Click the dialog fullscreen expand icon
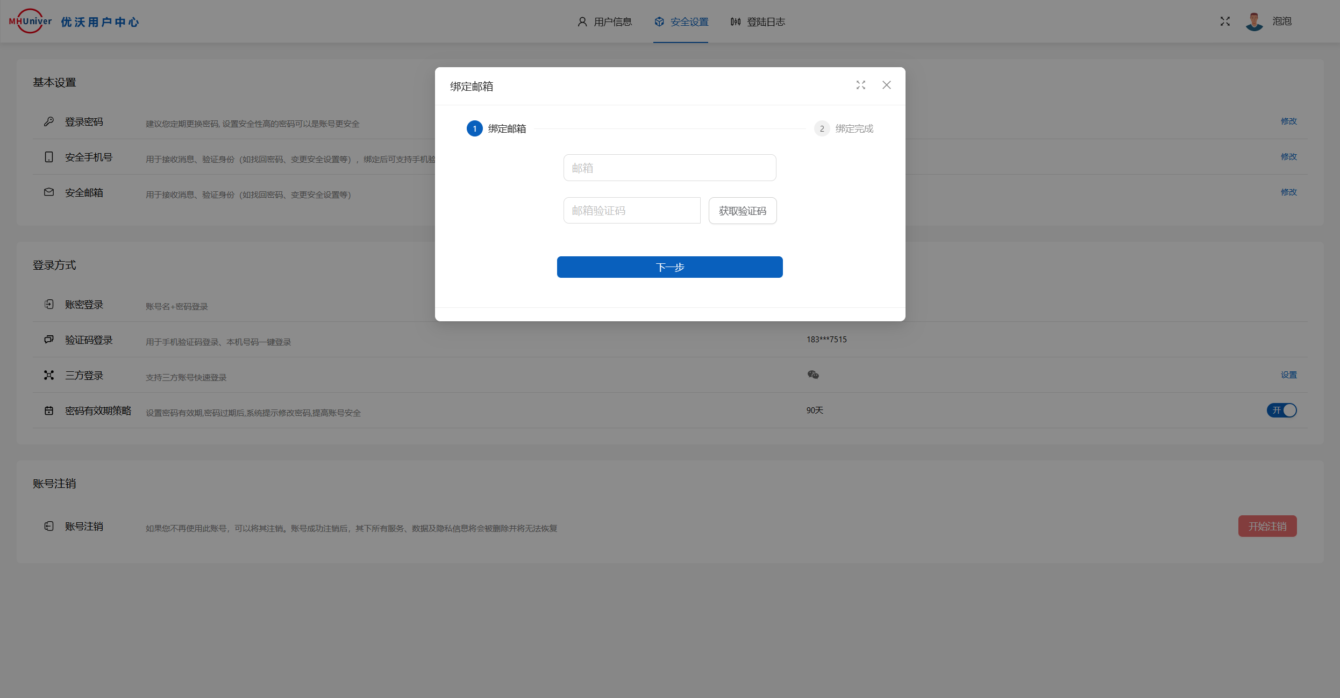Viewport: 1340px width, 698px height. point(861,85)
